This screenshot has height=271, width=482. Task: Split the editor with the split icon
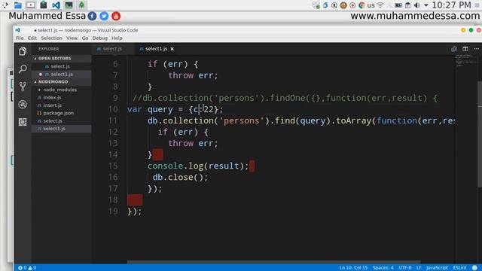pos(465,49)
